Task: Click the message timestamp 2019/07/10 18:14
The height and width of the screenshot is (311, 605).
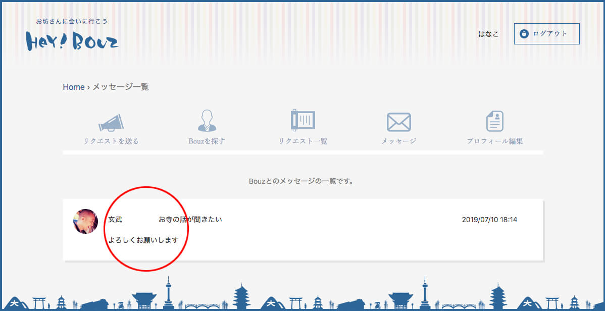Action: 489,220
